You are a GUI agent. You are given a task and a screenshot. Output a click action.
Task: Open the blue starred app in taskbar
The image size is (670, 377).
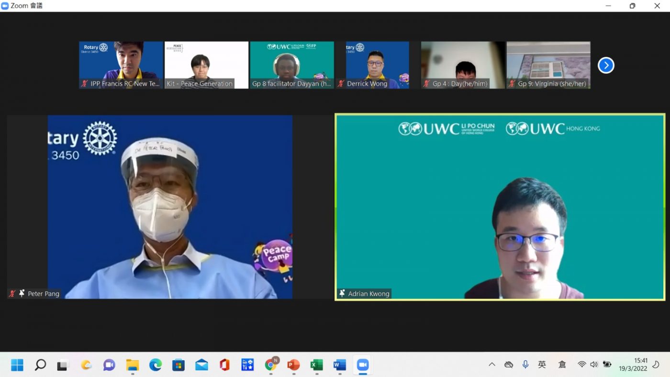tap(247, 365)
